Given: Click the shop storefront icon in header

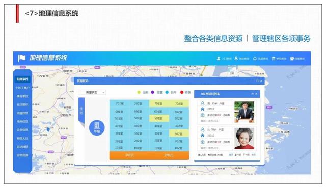Looking at the screenshot, I should pyautogui.click(x=292, y=59).
